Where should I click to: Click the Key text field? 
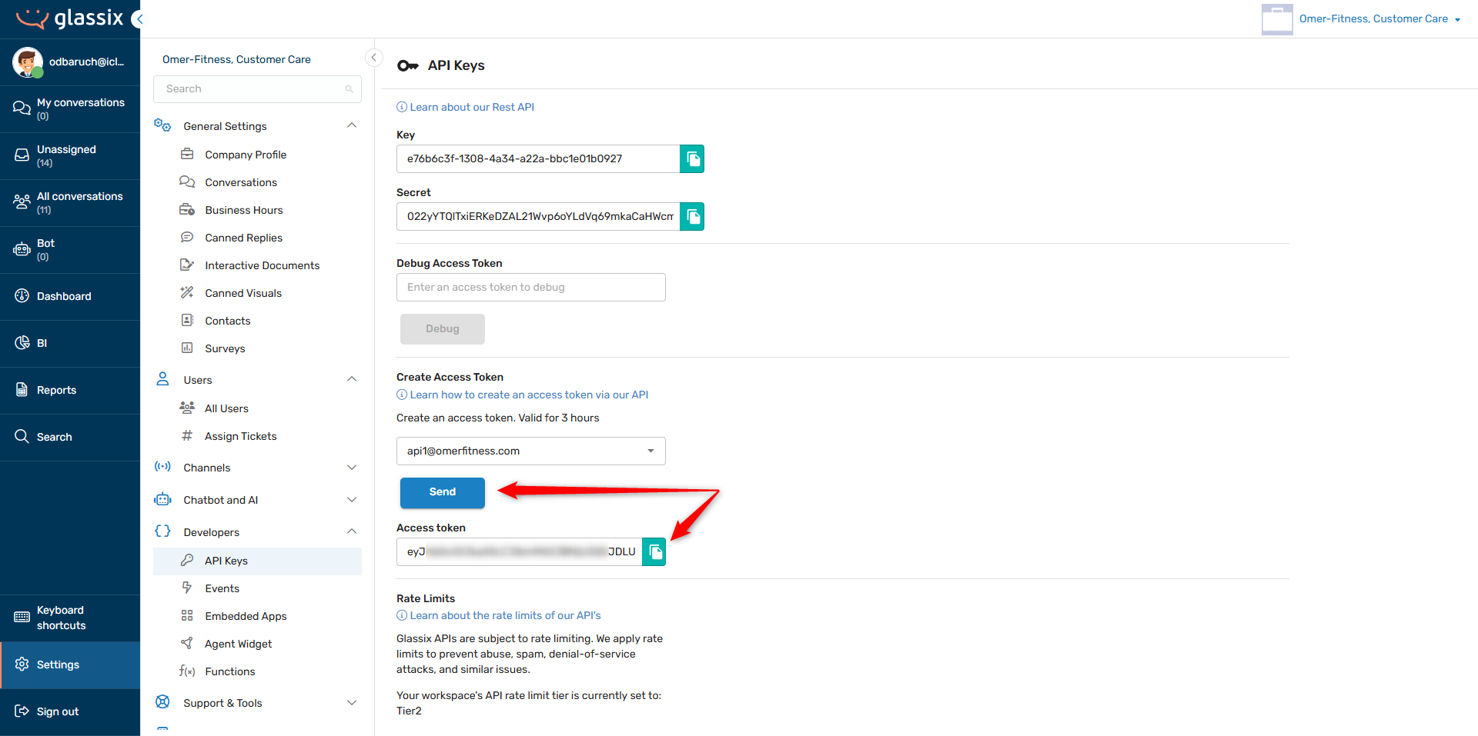click(x=539, y=159)
